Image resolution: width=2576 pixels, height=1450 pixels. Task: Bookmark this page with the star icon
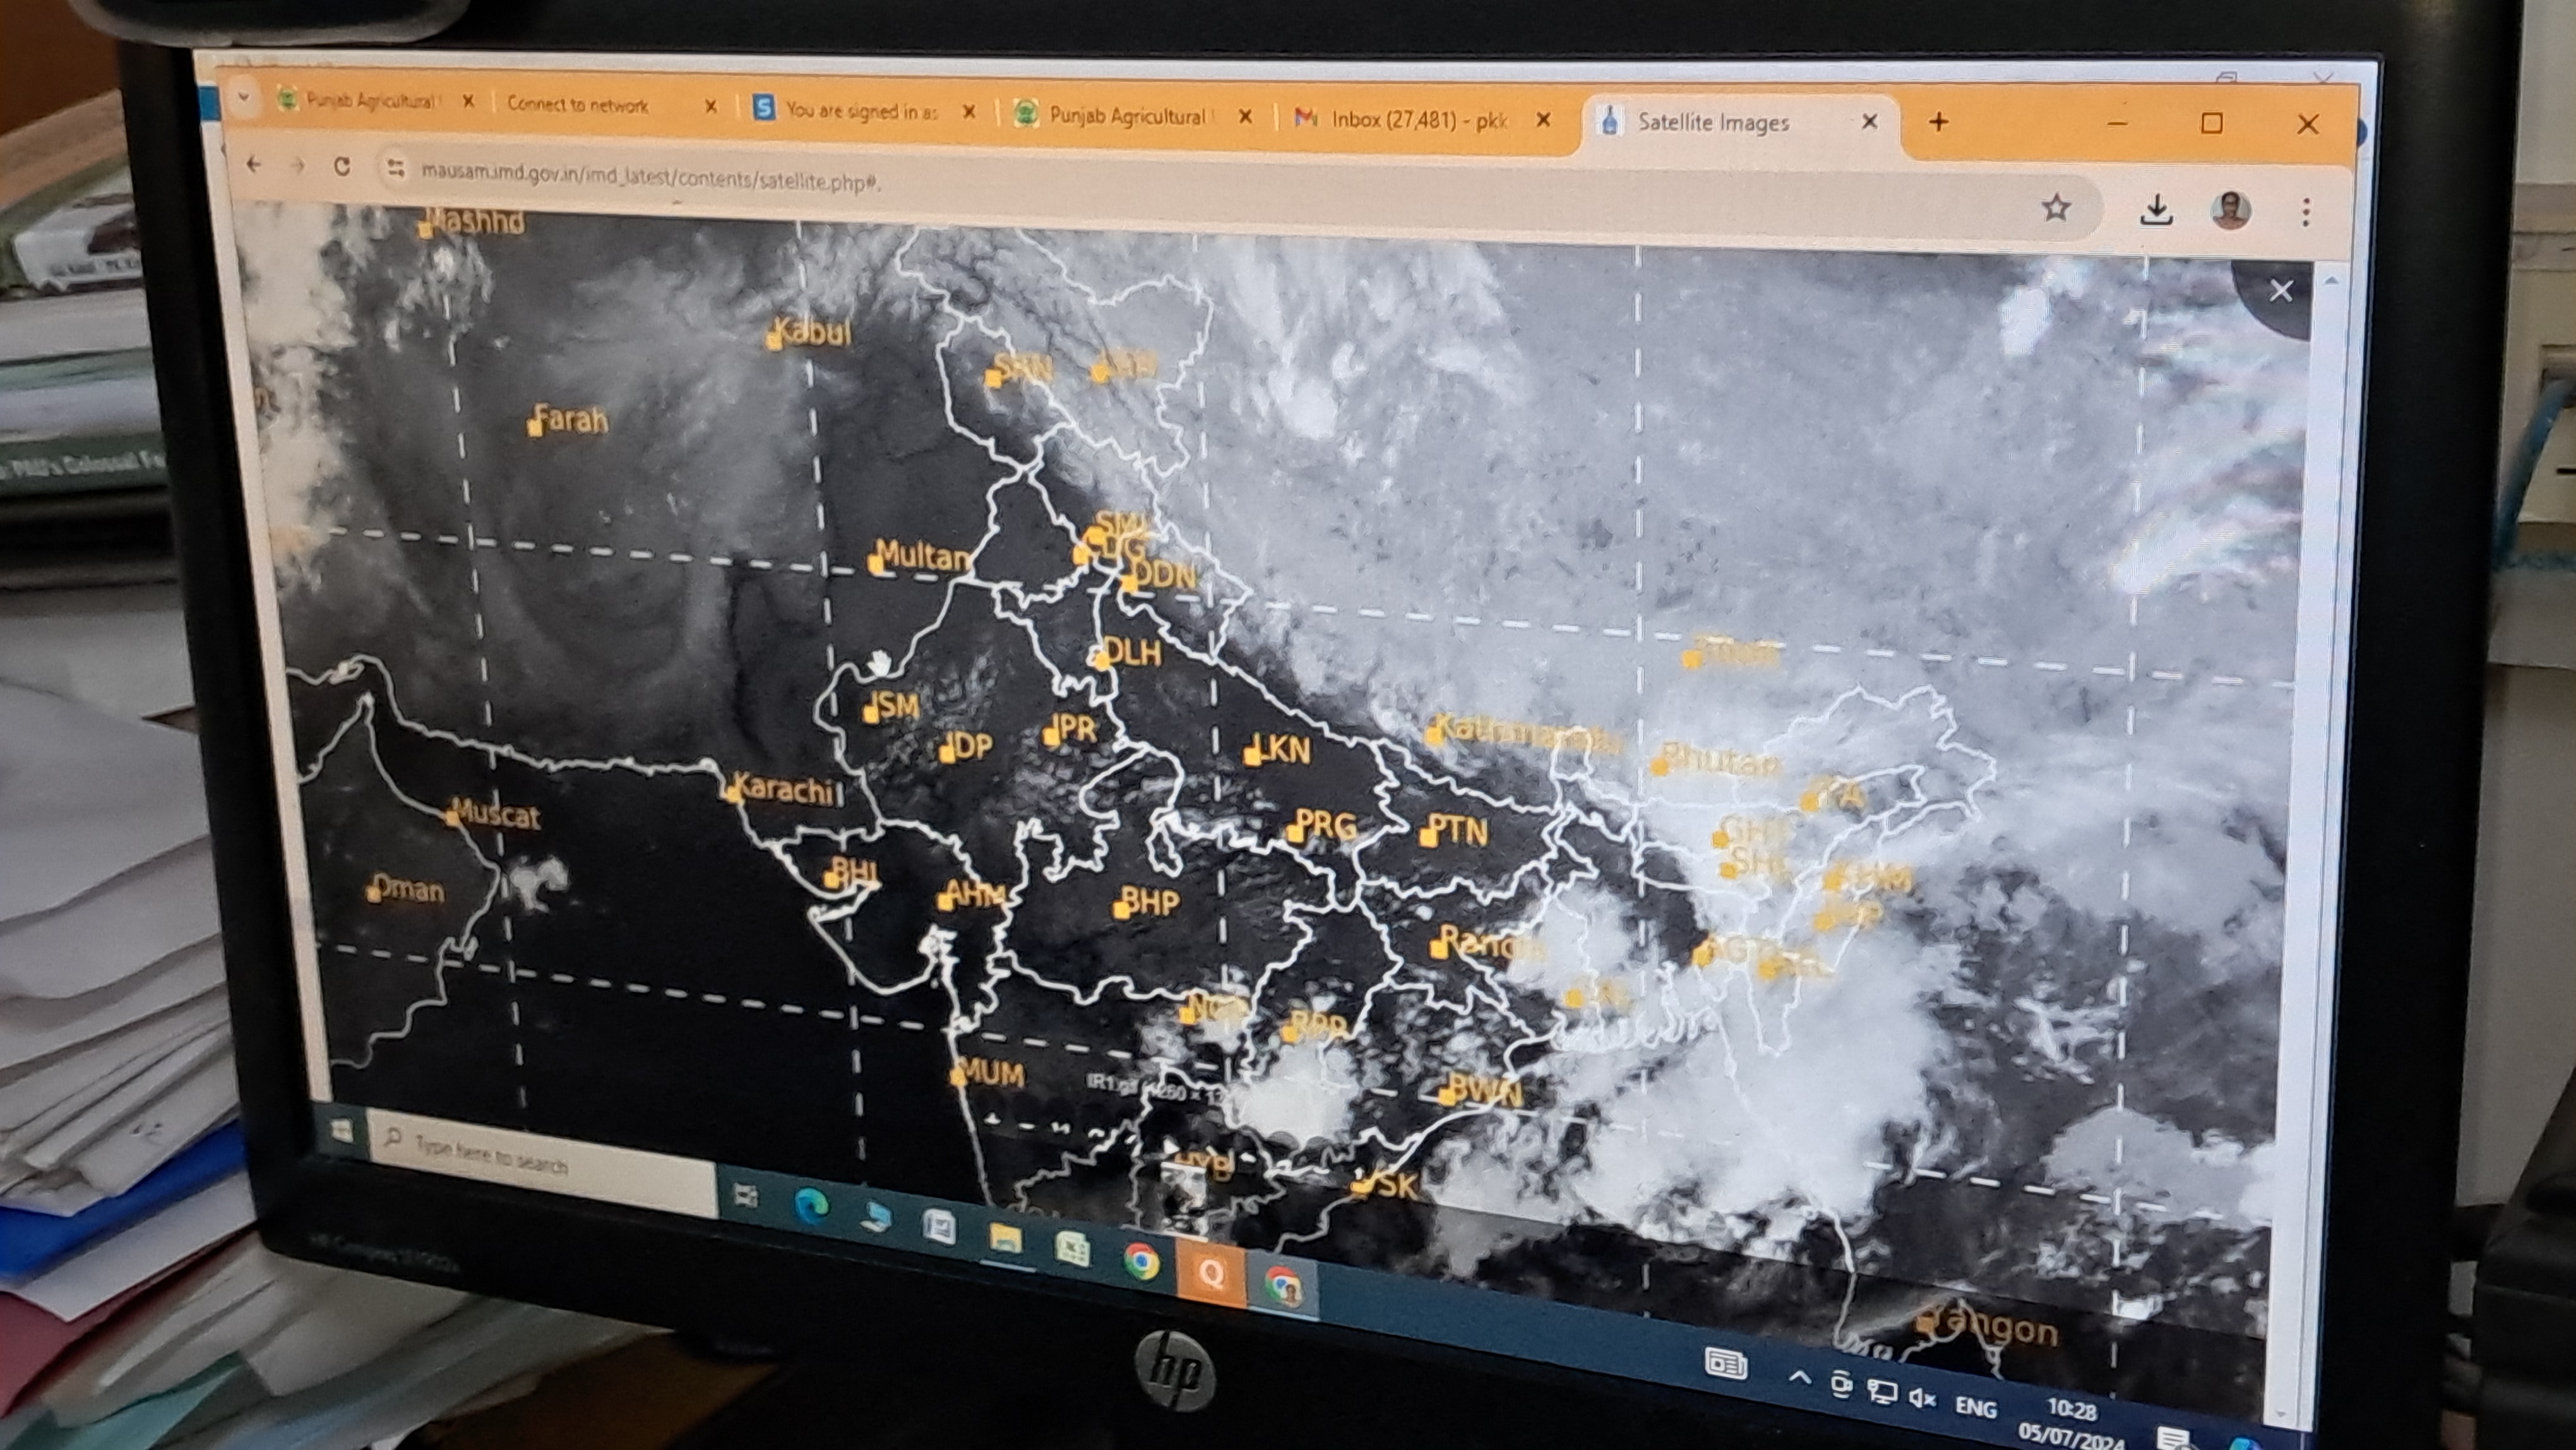tap(2056, 208)
